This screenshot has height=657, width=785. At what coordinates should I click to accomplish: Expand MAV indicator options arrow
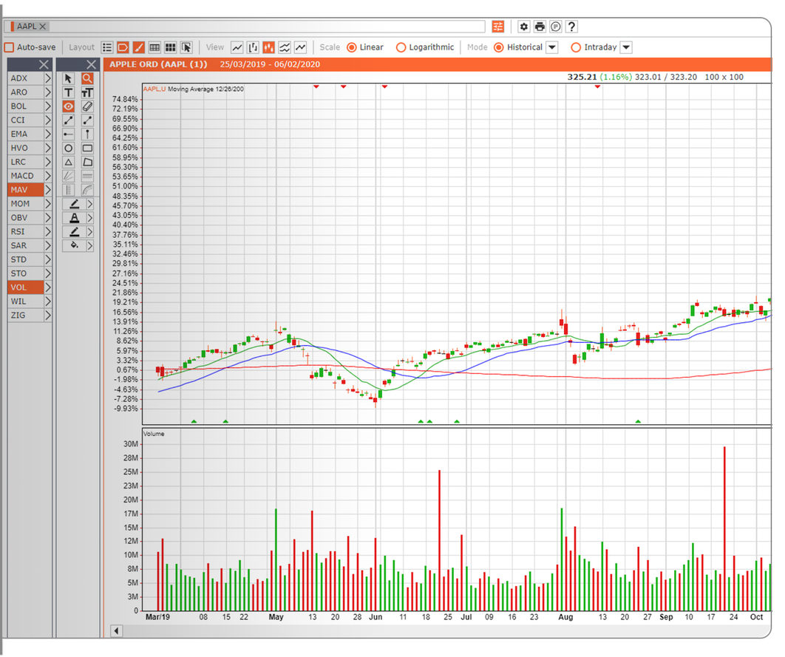[47, 190]
